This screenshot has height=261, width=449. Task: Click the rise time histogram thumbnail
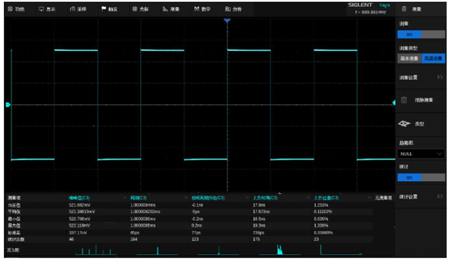(x=280, y=250)
